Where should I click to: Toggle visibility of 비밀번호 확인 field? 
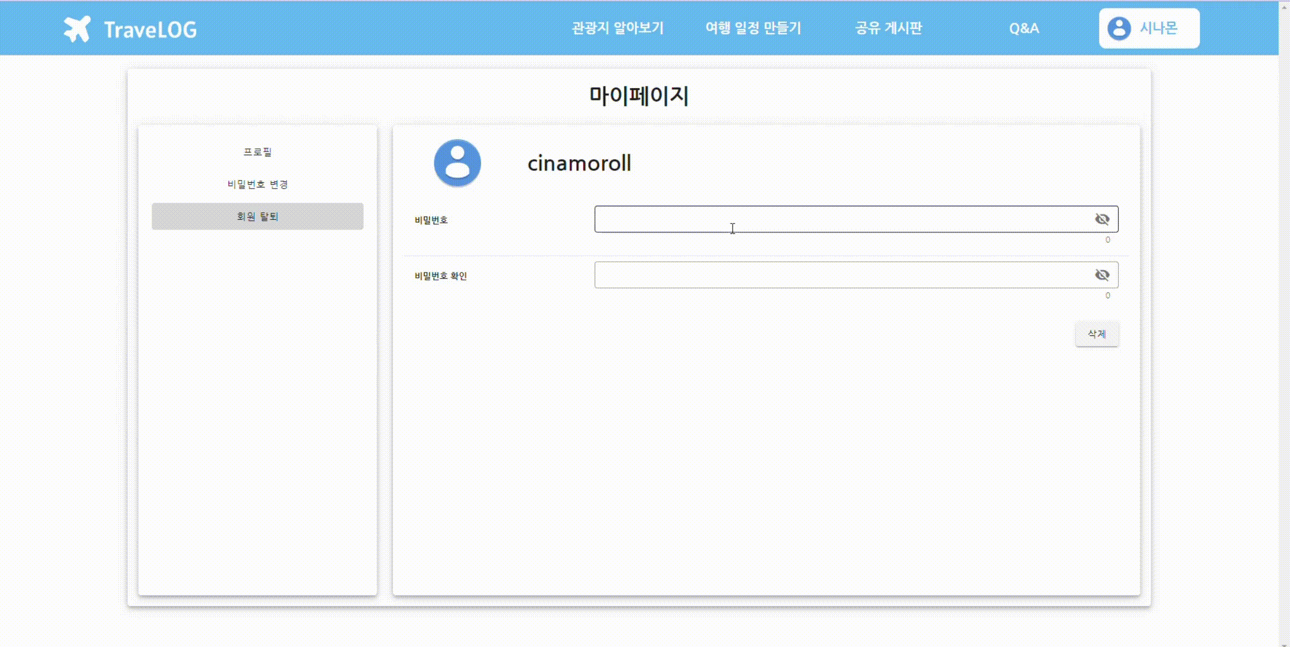click(1102, 275)
